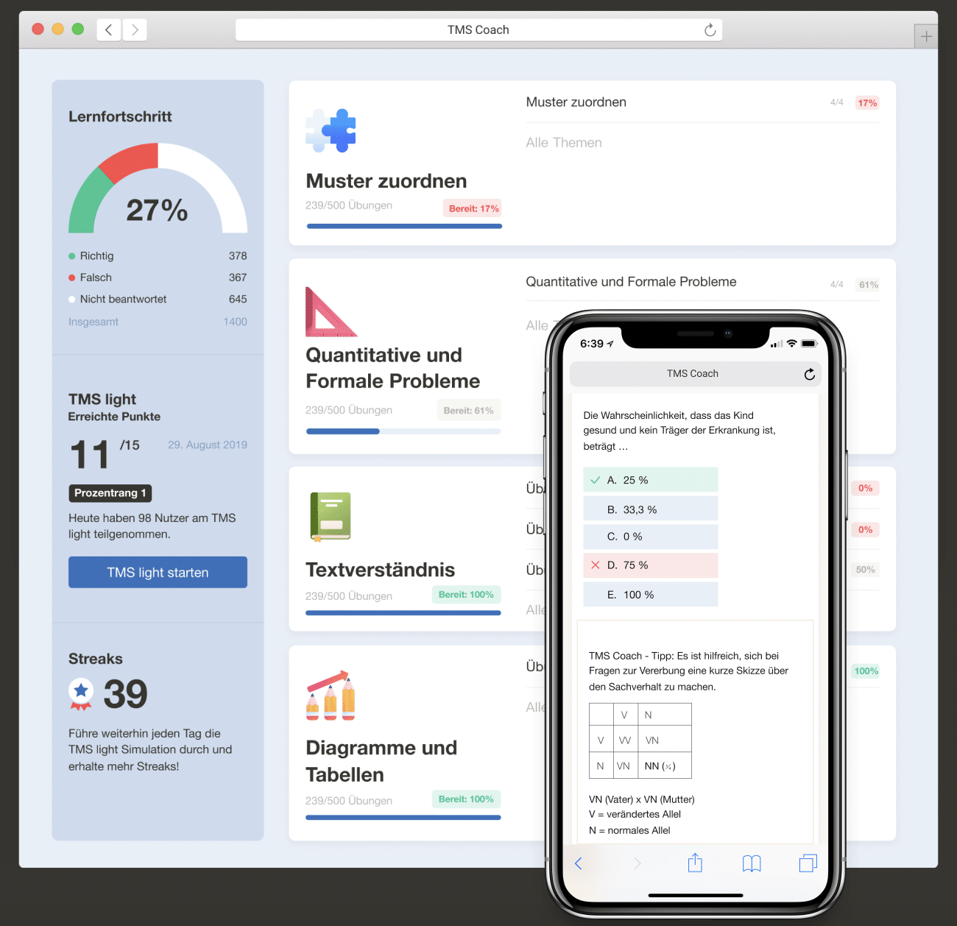The image size is (957, 926).
Task: Click the Diagramme und Tabellen progress bar
Action: click(x=403, y=817)
